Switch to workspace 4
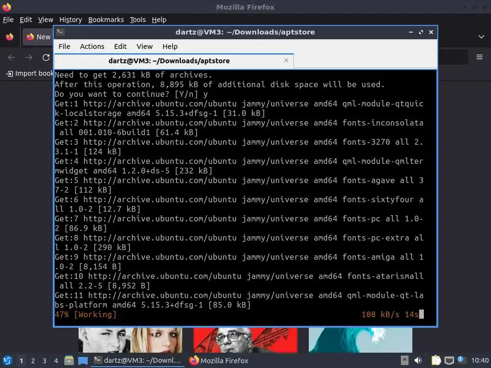The height and width of the screenshot is (368, 491). pos(56,361)
